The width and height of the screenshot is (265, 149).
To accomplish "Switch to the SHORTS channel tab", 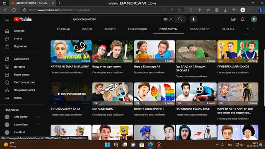I will pyautogui.click(x=110, y=29).
